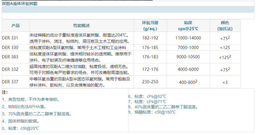Click the heading 双酚A液体环氧树脂

point(19,3)
